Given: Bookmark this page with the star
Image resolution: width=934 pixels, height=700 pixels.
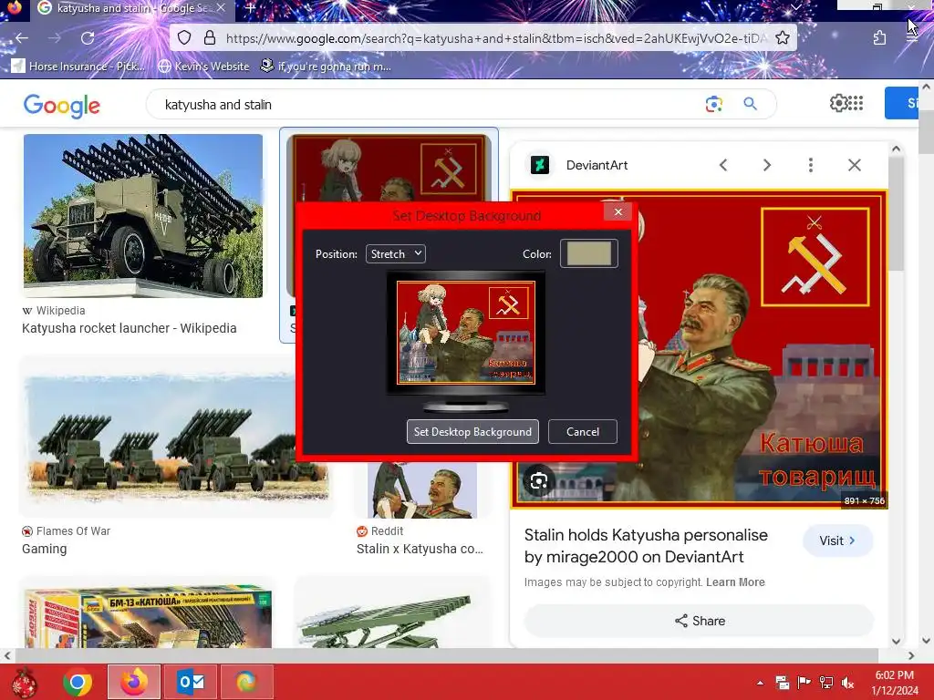Looking at the screenshot, I should pyautogui.click(x=783, y=38).
